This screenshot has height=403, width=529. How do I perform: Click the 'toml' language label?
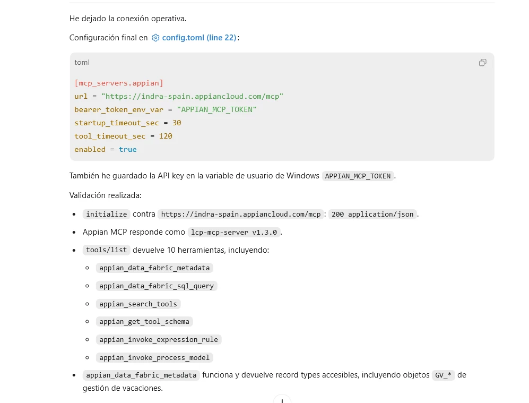point(82,63)
